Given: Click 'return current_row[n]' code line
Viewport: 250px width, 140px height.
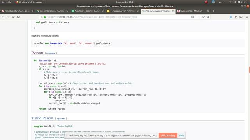Looking at the screenshot, I should [x=52, y=109].
